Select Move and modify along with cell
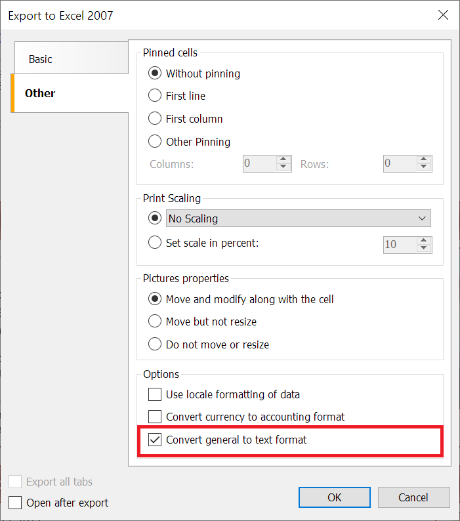The width and height of the screenshot is (460, 521). [155, 299]
